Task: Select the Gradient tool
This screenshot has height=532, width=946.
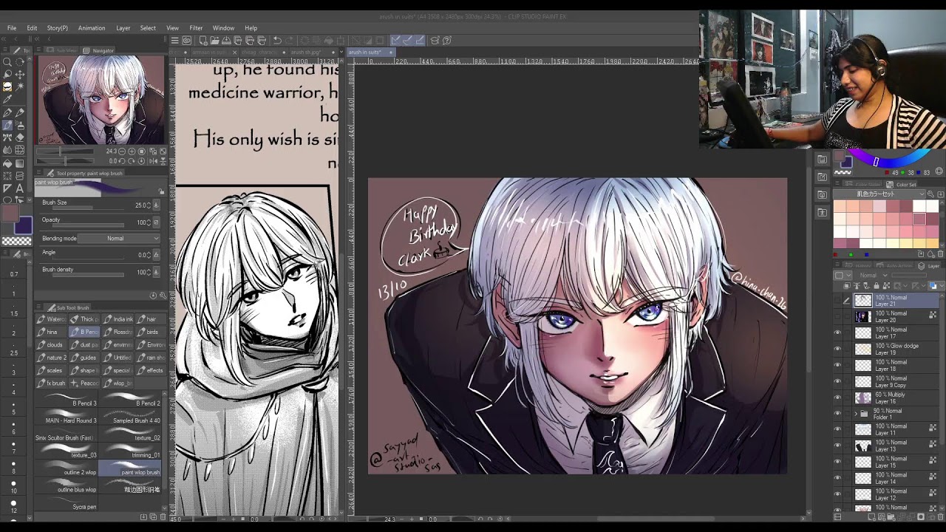Action: coord(20,163)
